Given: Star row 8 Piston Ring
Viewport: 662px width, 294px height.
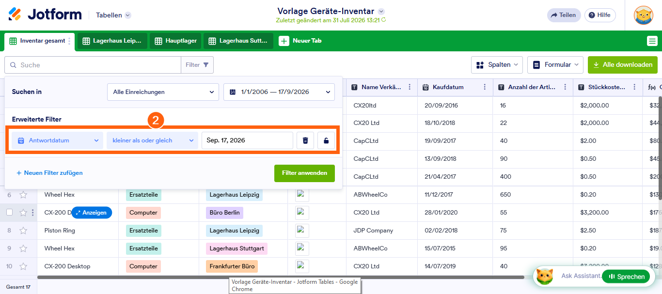Looking at the screenshot, I should (23, 231).
